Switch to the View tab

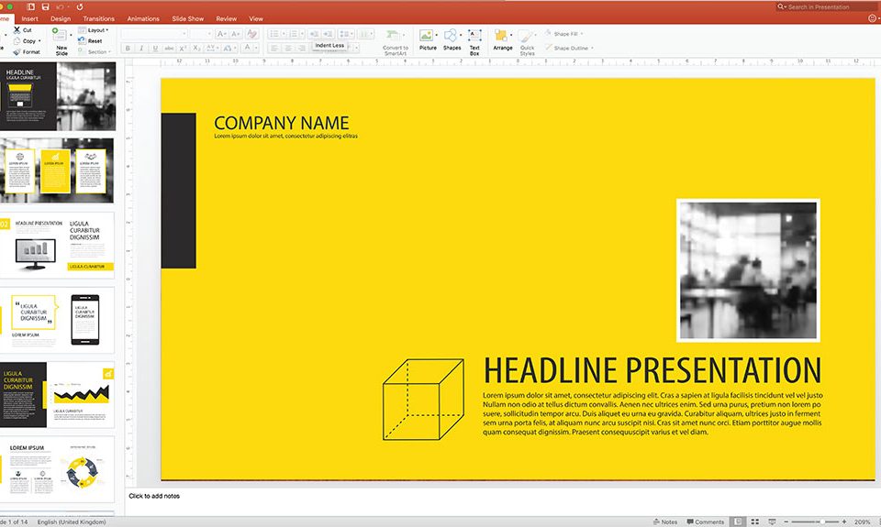pos(256,18)
